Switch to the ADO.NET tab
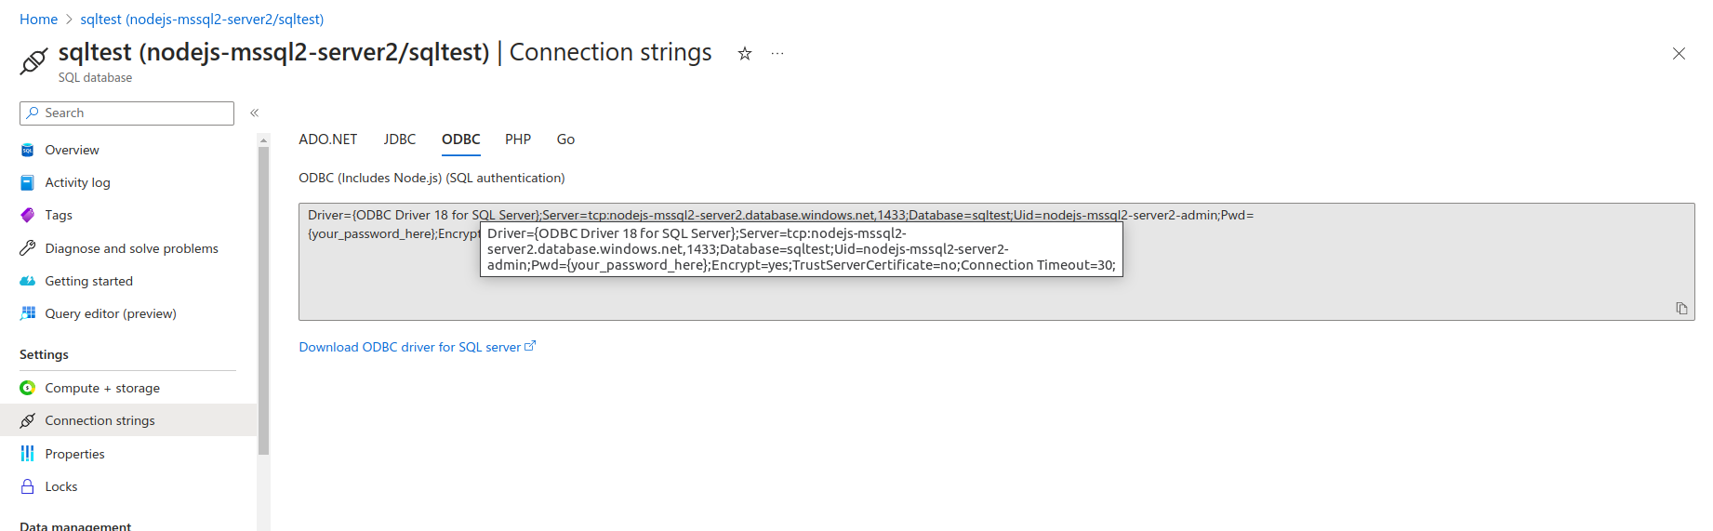The width and height of the screenshot is (1713, 531). click(x=327, y=139)
